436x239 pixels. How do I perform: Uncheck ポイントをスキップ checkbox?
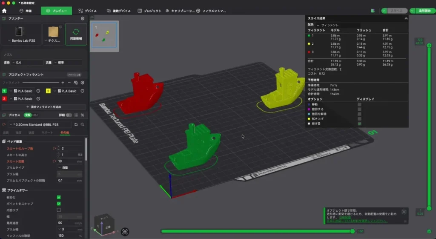pyautogui.click(x=59, y=204)
